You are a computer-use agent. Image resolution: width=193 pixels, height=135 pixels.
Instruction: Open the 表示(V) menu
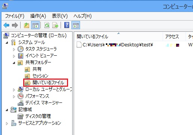point(60,16)
